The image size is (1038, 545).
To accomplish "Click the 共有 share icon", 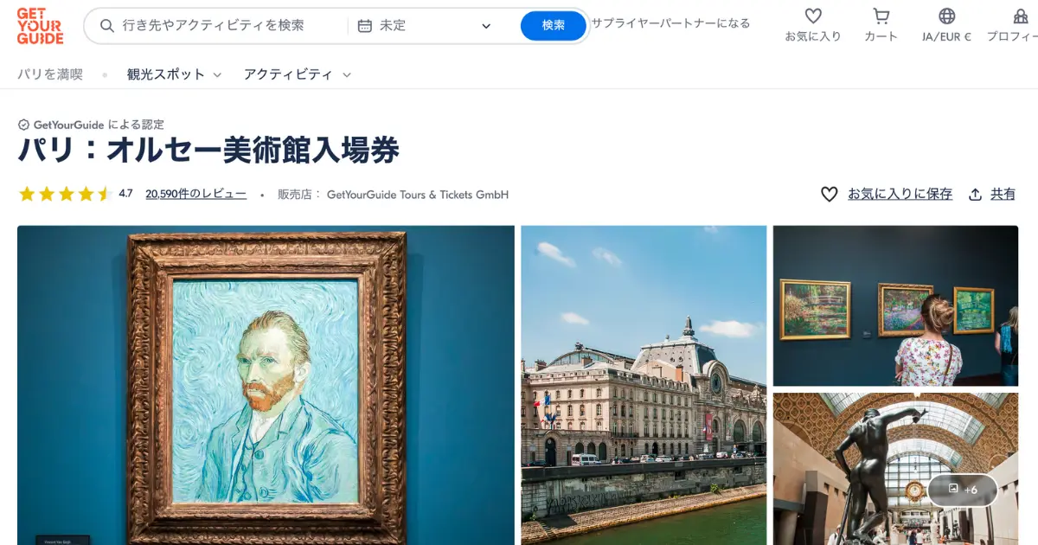I will click(x=976, y=195).
